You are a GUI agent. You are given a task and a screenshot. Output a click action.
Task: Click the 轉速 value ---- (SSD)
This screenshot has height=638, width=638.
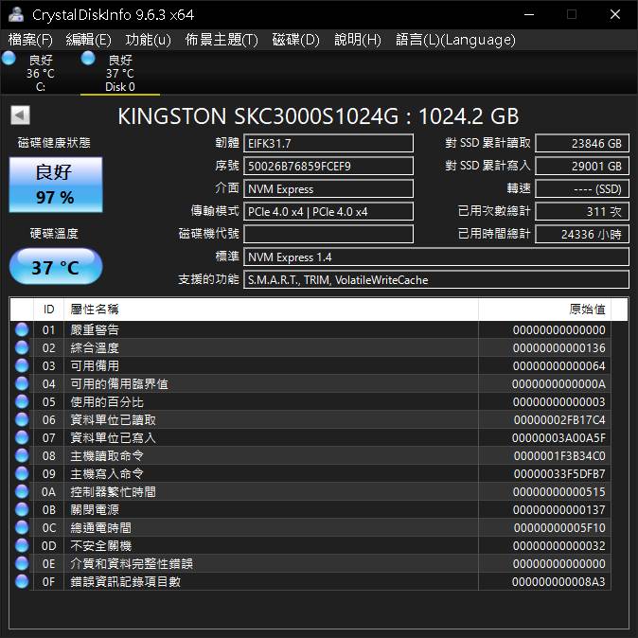(582, 188)
